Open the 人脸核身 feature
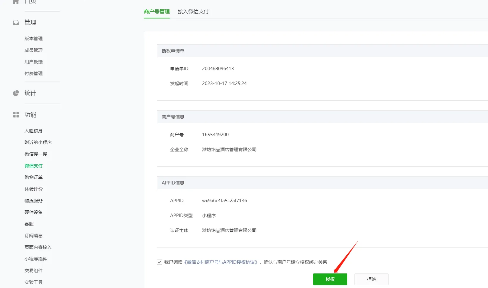The height and width of the screenshot is (288, 488). pyautogui.click(x=33, y=130)
